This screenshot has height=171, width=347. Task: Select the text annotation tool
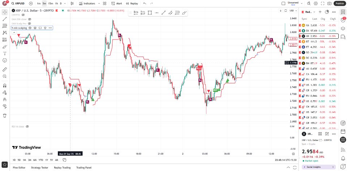pos(5,54)
